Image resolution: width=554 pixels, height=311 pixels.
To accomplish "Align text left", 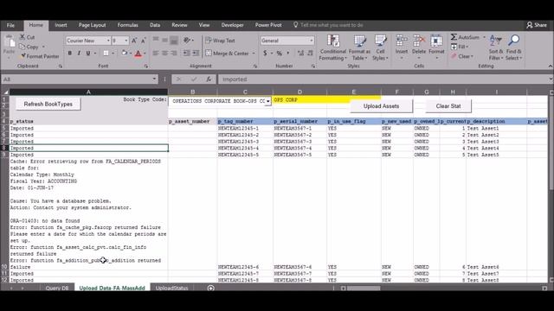I will point(156,54).
